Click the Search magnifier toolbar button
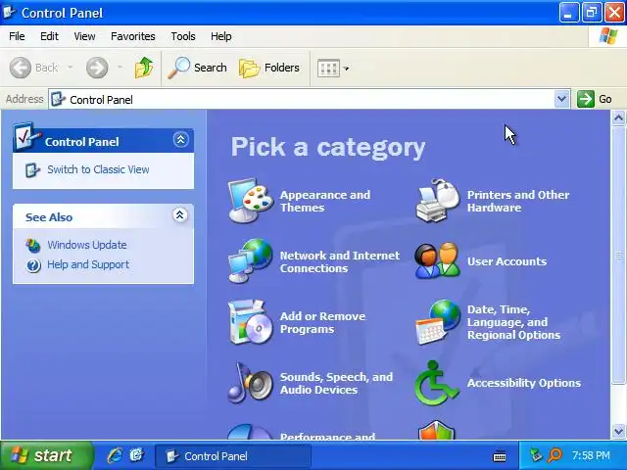Screen dimensions: 627x470 198,68
